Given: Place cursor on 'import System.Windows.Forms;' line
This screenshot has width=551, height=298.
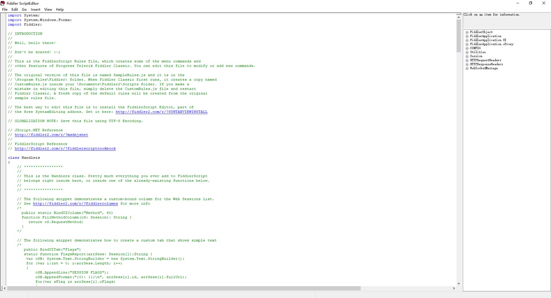Looking at the screenshot, I should coord(40,20).
